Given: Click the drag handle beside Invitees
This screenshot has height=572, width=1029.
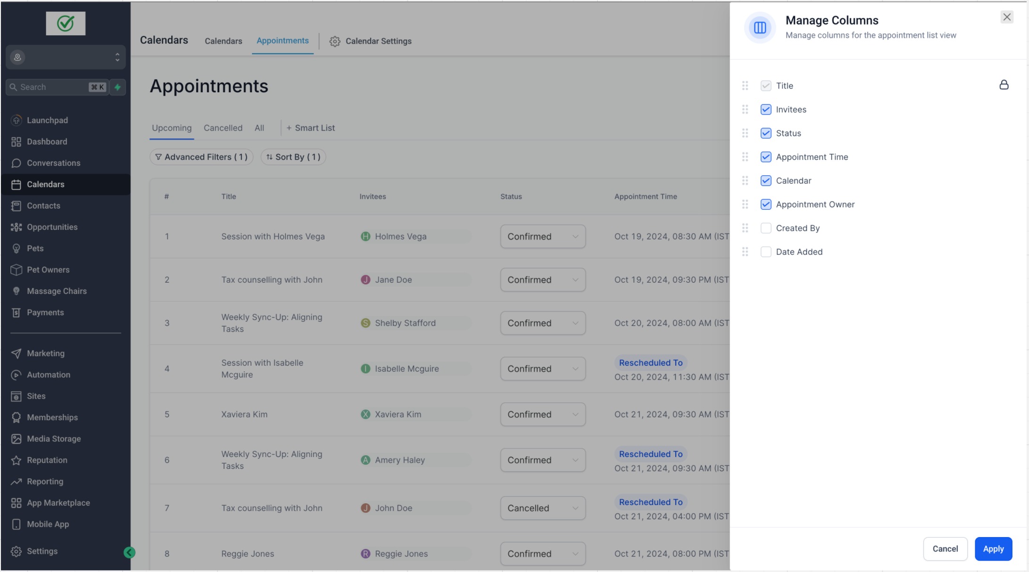Looking at the screenshot, I should [745, 110].
